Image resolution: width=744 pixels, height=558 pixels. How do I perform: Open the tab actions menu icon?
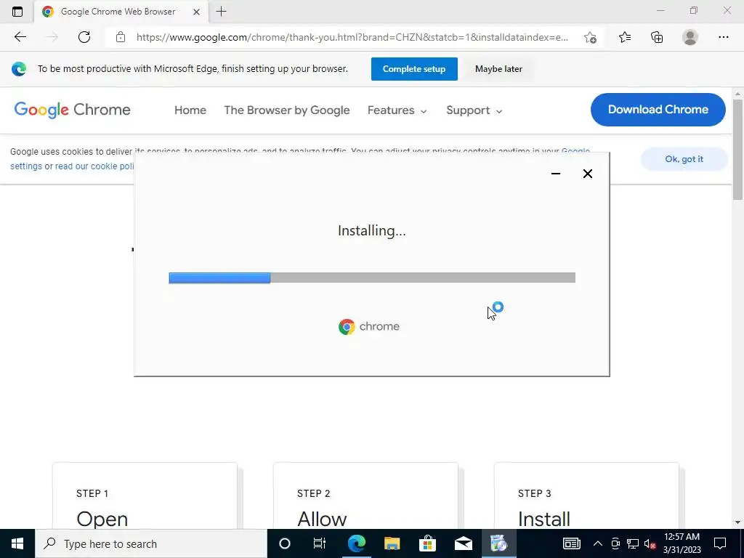[x=17, y=12]
